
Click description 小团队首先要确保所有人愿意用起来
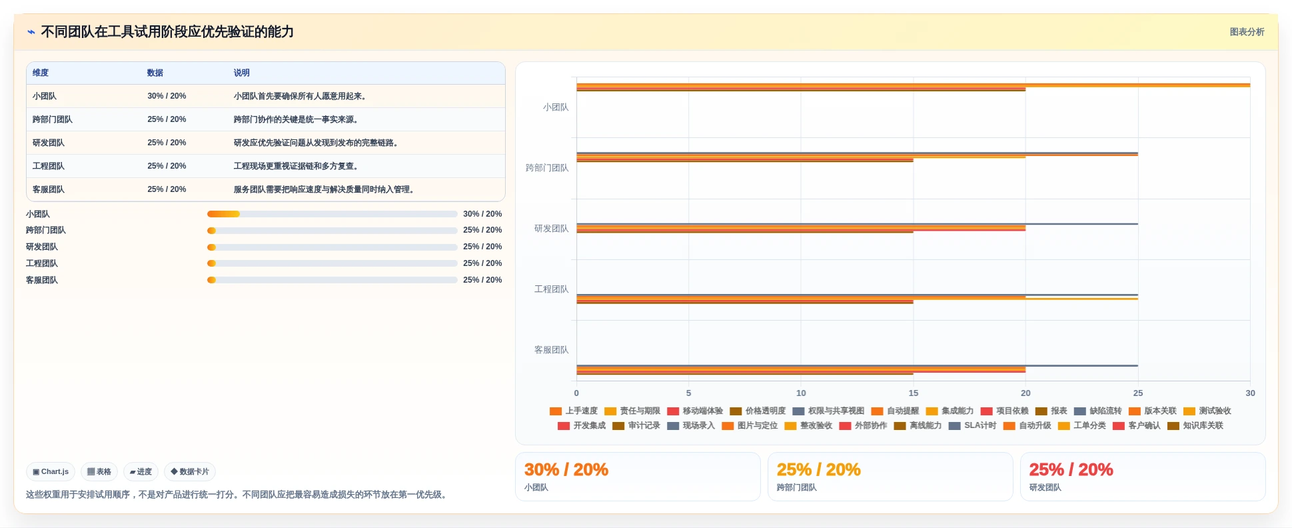(x=300, y=96)
